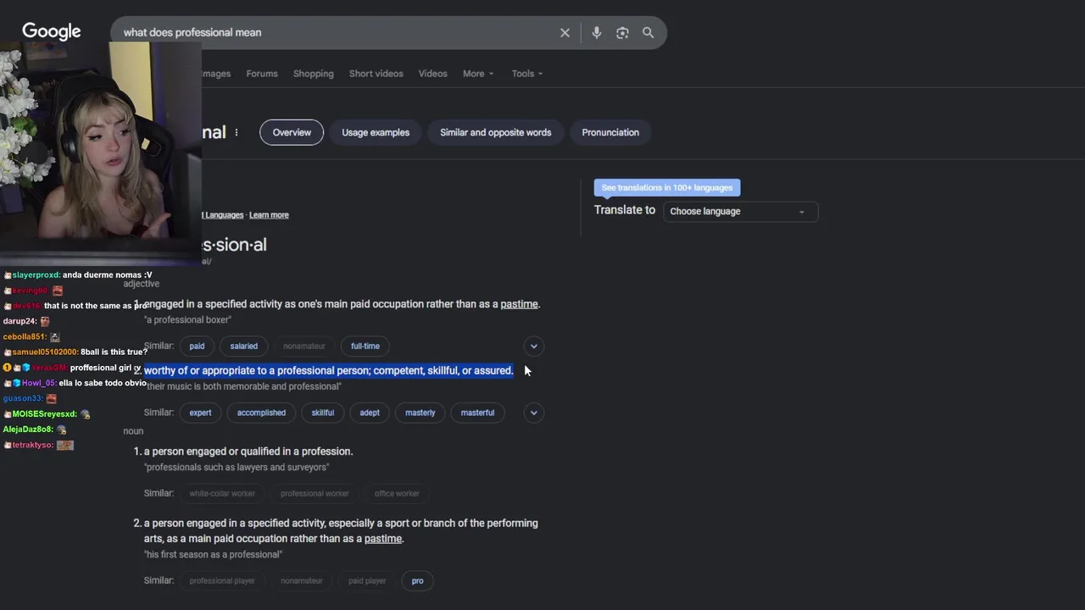Viewport: 1085px width, 610px height.
Task: Switch to the Shopping tab
Action: 313,74
